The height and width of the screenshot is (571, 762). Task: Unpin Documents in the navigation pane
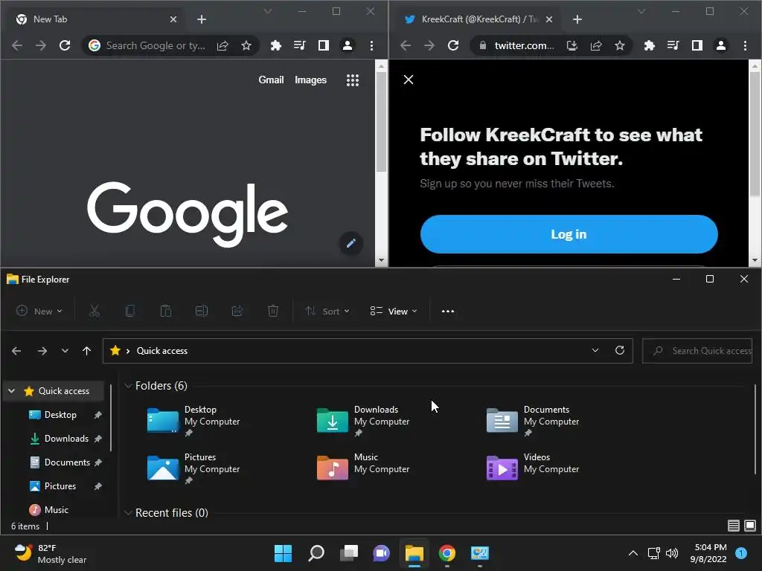point(97,462)
